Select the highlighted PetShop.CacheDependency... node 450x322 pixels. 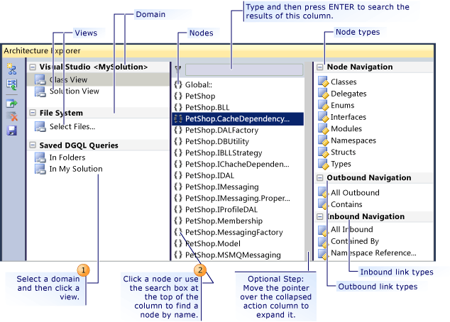click(238, 118)
